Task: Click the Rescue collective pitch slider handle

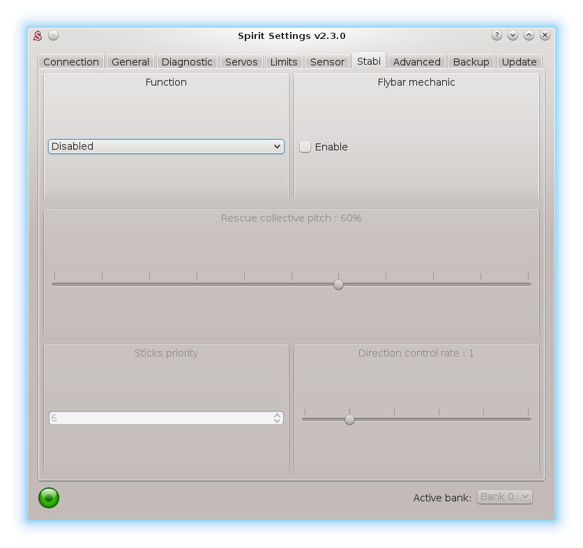Action: (338, 284)
